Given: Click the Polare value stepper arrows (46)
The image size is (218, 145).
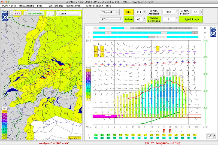Looking at the screenshot, I should tap(145, 19).
